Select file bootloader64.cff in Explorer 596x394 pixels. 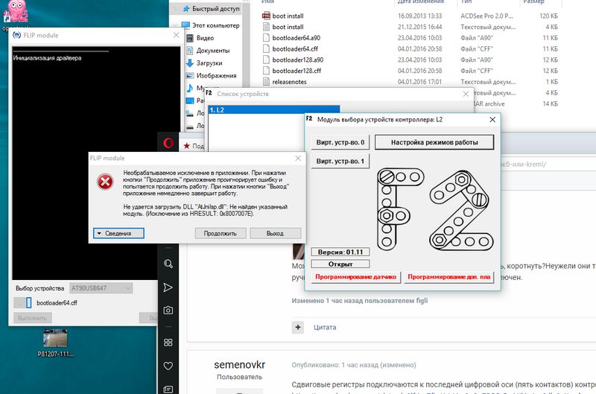click(x=295, y=49)
